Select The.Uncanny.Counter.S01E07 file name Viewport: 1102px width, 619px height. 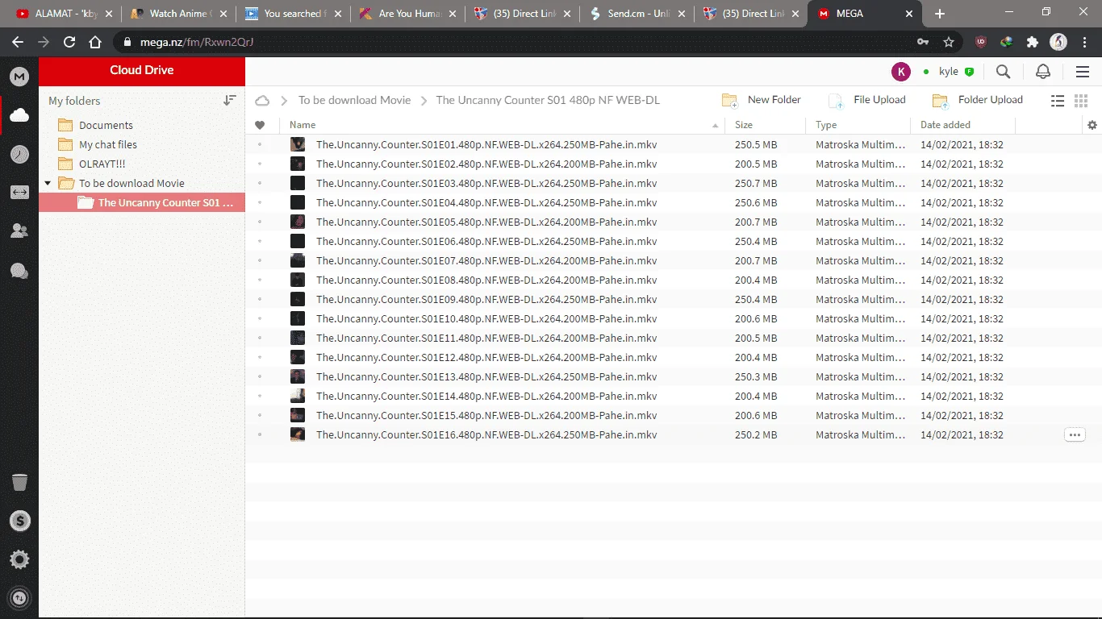click(486, 260)
